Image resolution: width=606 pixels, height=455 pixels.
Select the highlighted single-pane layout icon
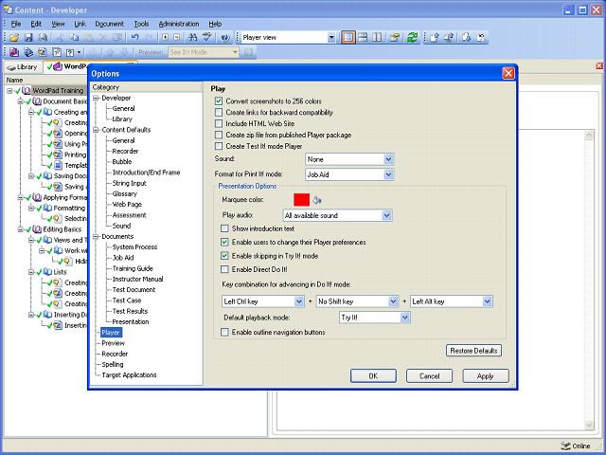coord(348,38)
